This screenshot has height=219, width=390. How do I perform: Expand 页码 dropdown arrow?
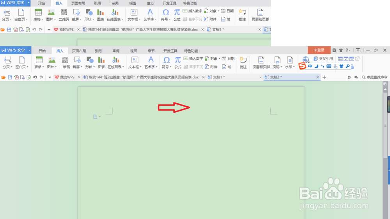(x=281, y=67)
